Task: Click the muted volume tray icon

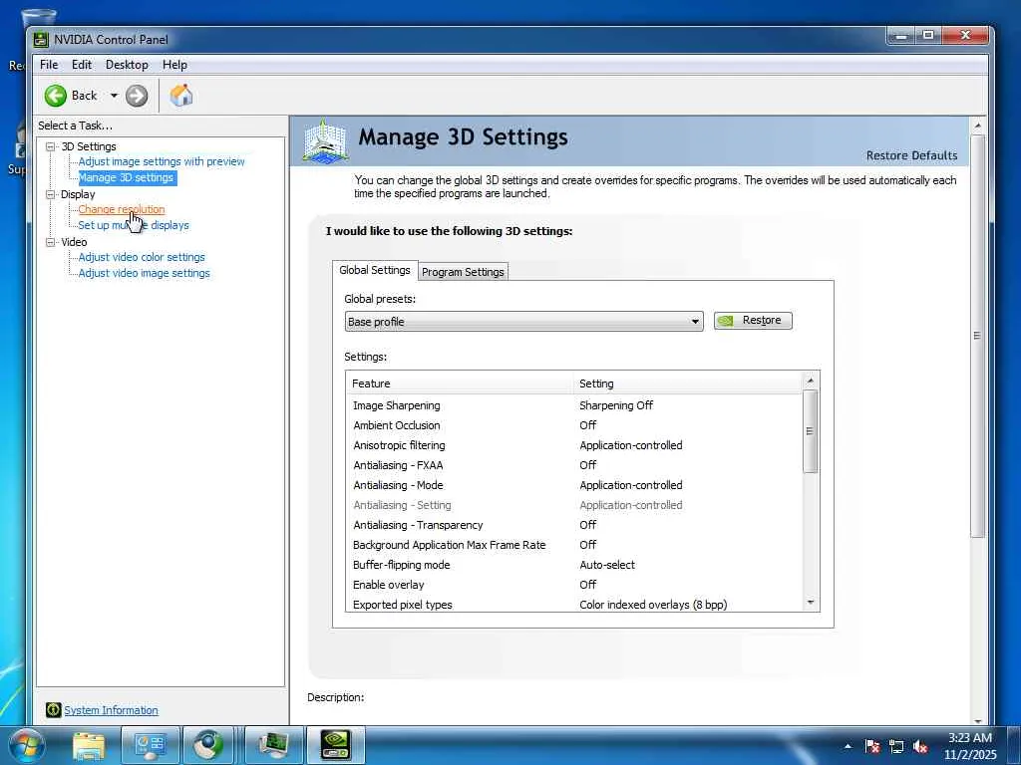Action: [920, 746]
